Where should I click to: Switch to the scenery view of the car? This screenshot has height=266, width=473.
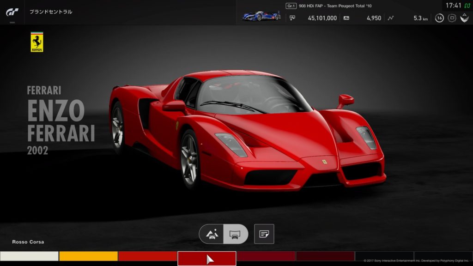point(212,234)
